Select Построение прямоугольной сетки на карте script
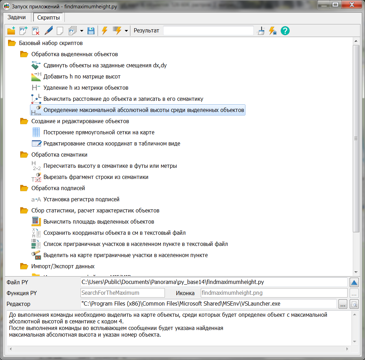 (99, 132)
